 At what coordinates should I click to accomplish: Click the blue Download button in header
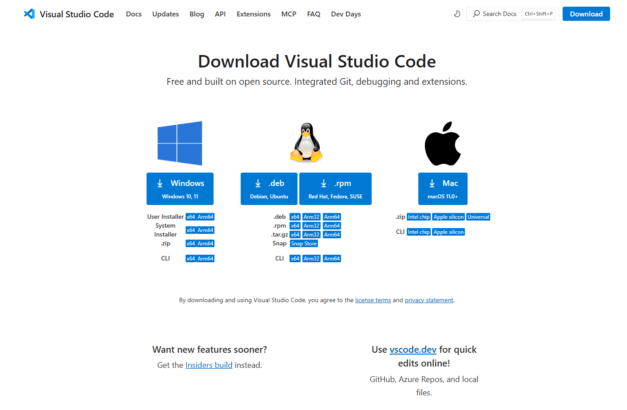586,14
